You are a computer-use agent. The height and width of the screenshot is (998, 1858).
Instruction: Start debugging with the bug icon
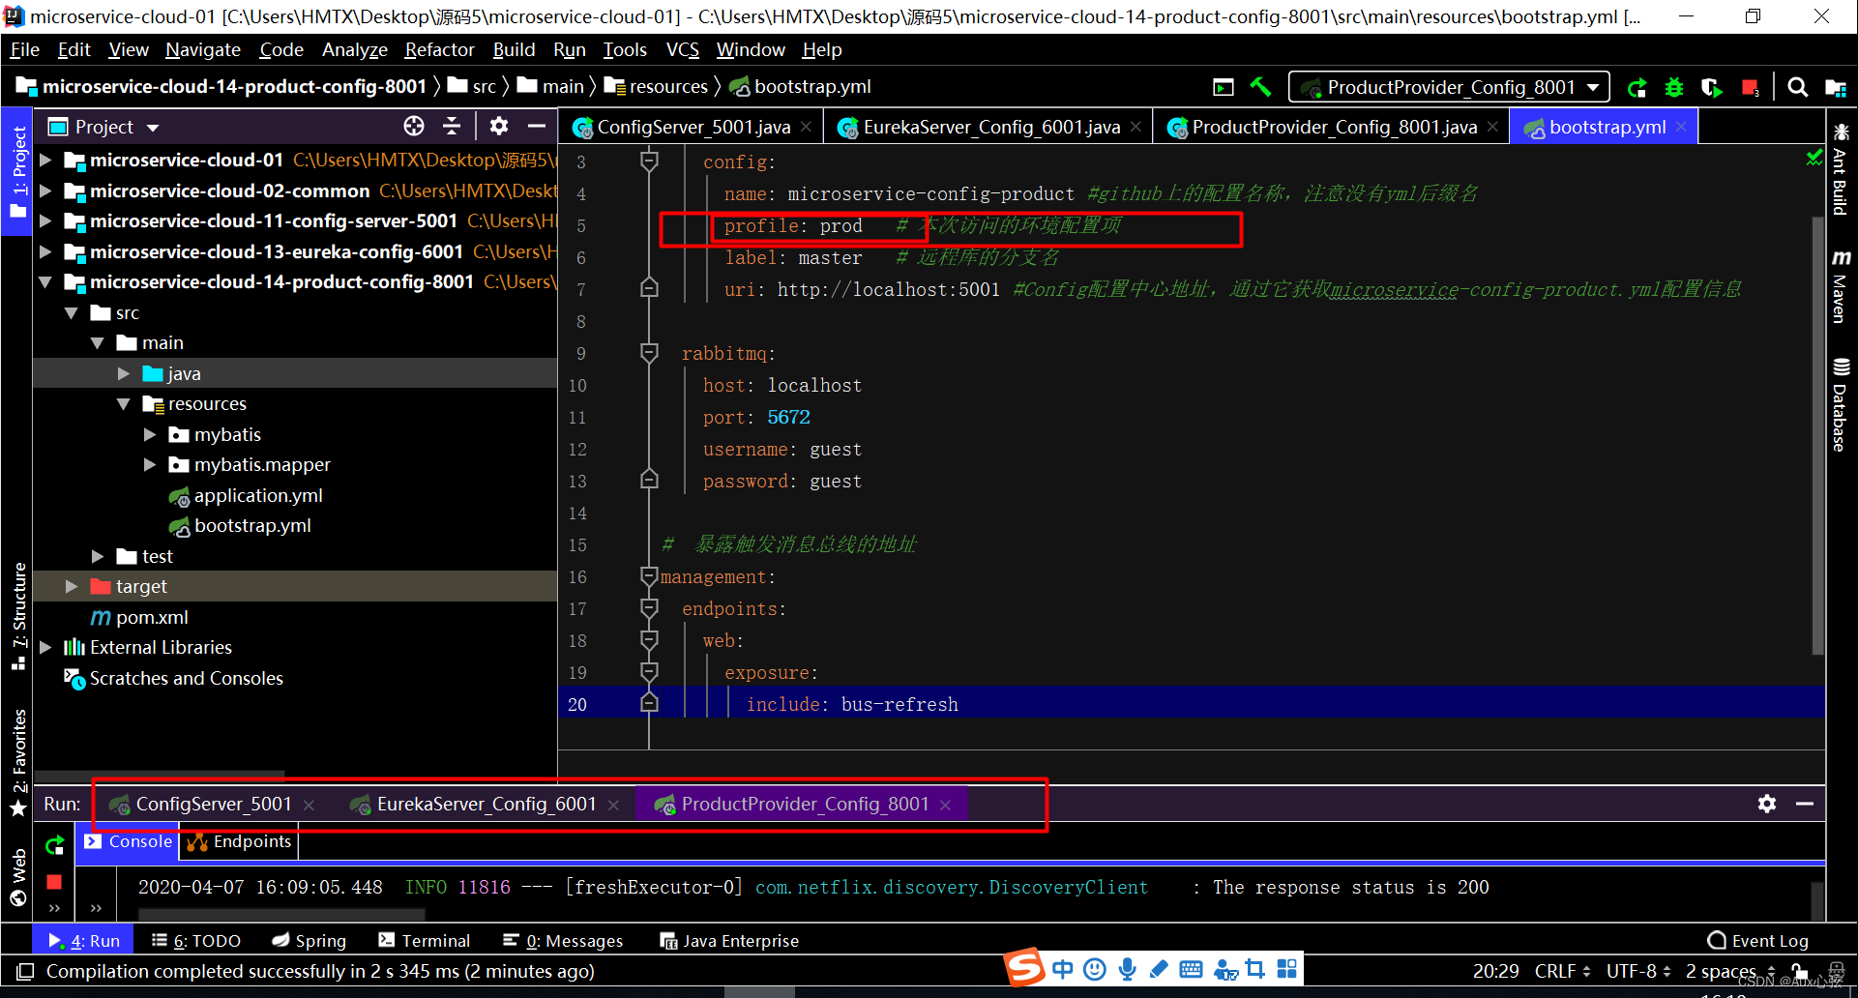click(1674, 87)
